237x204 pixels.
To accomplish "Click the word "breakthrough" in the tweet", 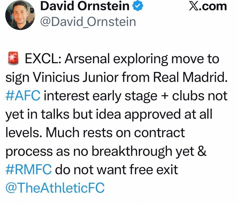I will 132,151.
